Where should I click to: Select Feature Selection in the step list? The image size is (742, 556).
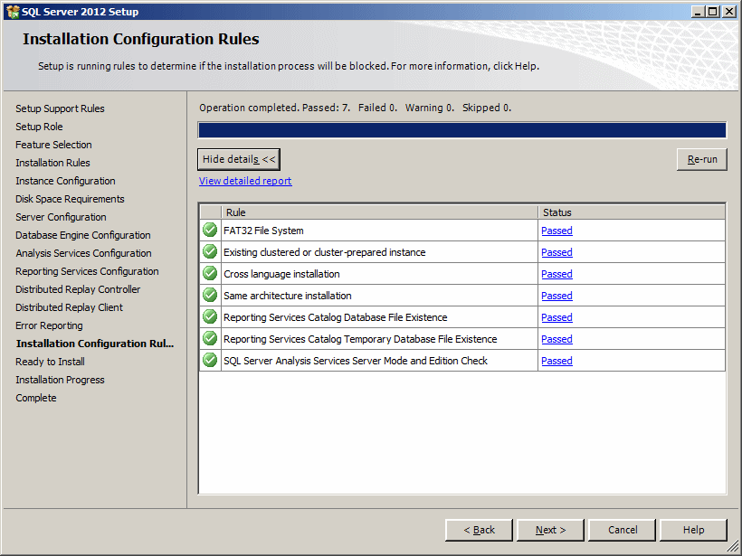53,145
